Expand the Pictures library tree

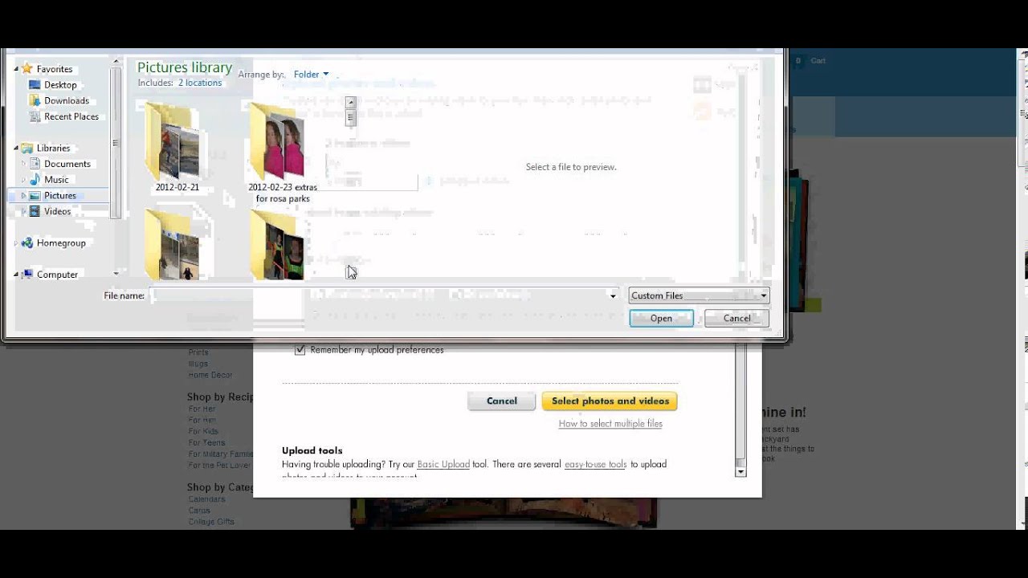coord(23,196)
